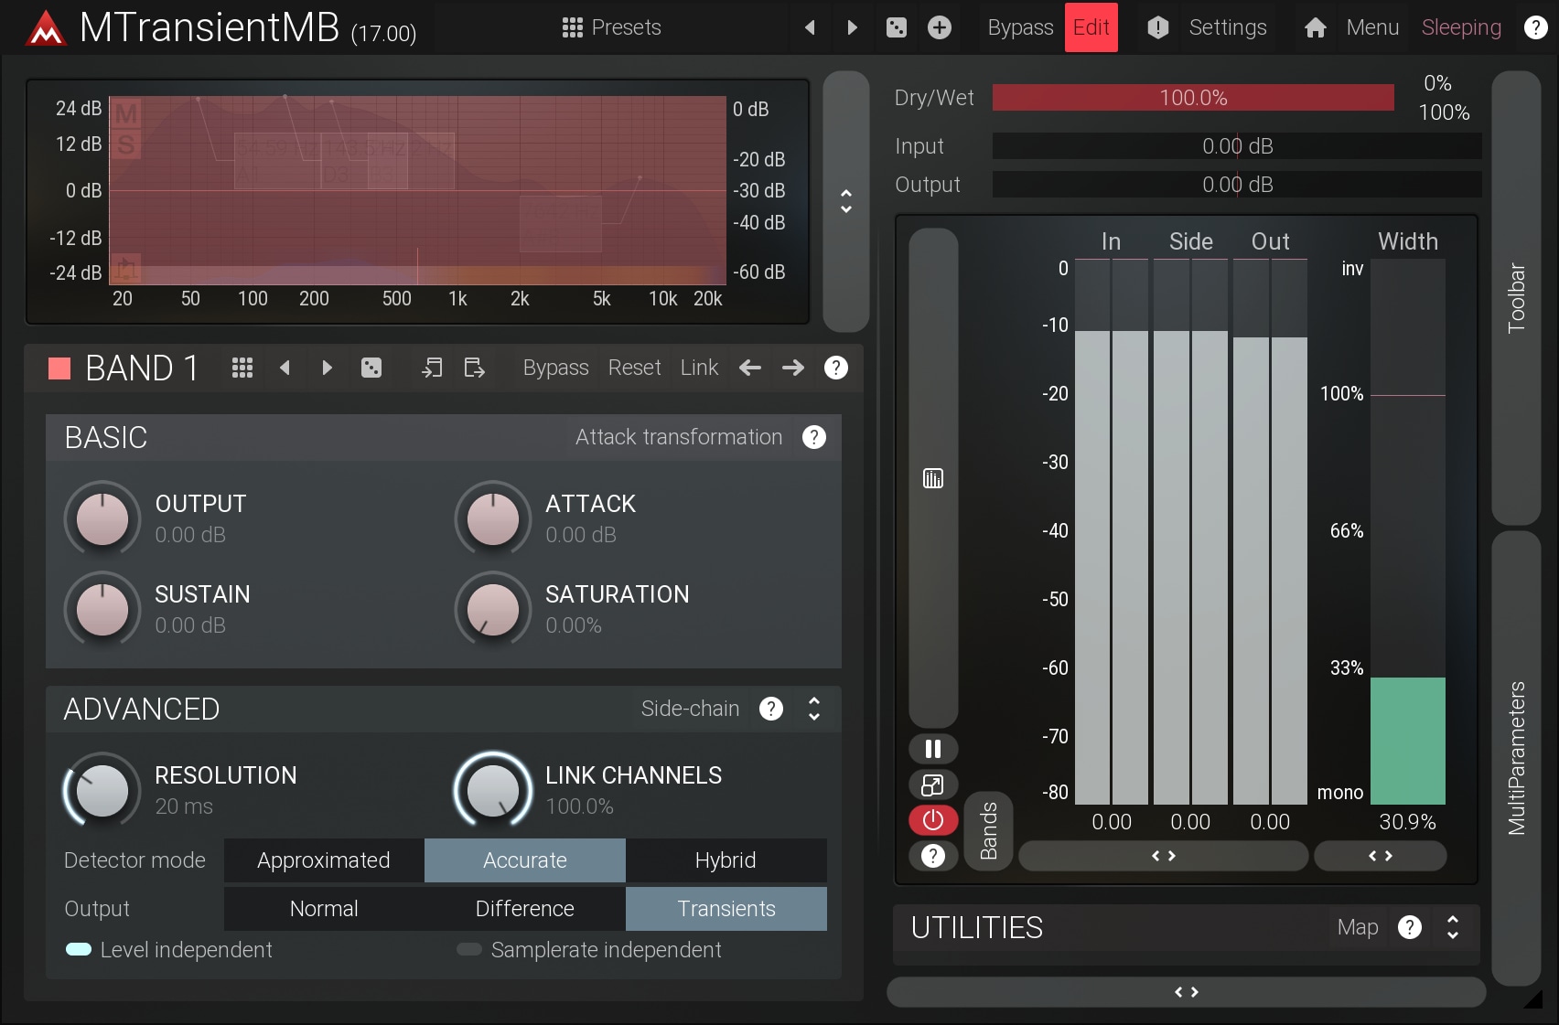This screenshot has width=1559, height=1025.
Task: Click the Attack transformation button
Action: [678, 437]
